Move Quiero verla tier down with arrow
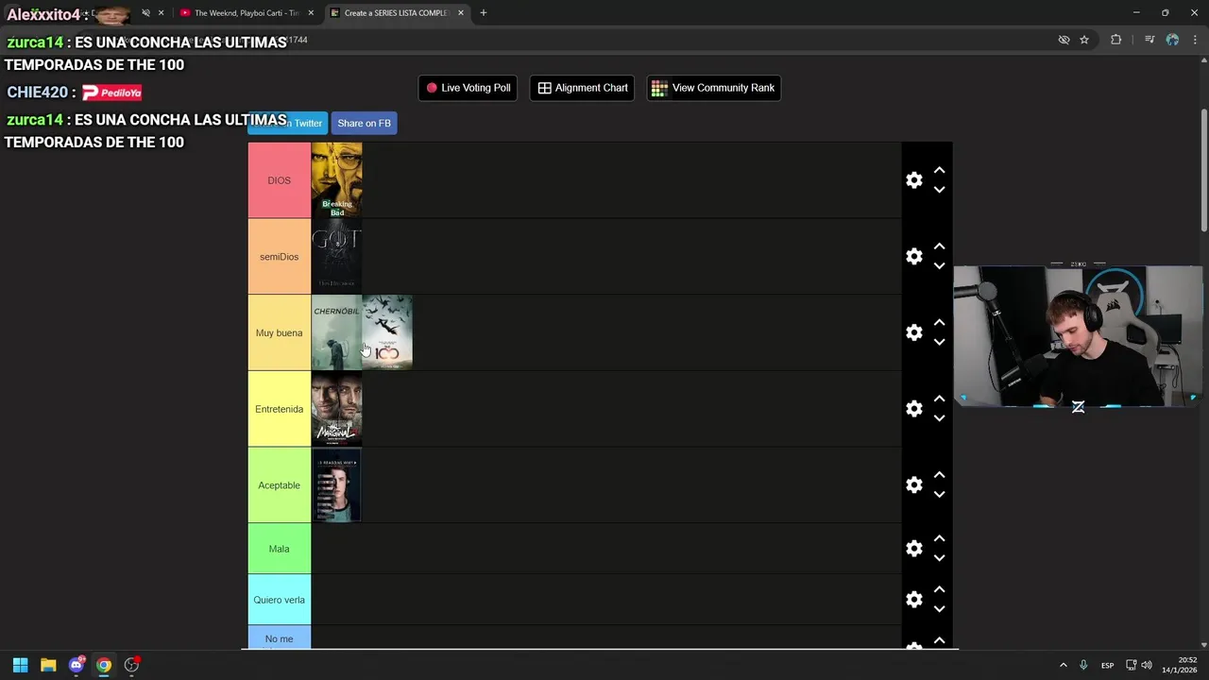1209x680 pixels. (939, 609)
